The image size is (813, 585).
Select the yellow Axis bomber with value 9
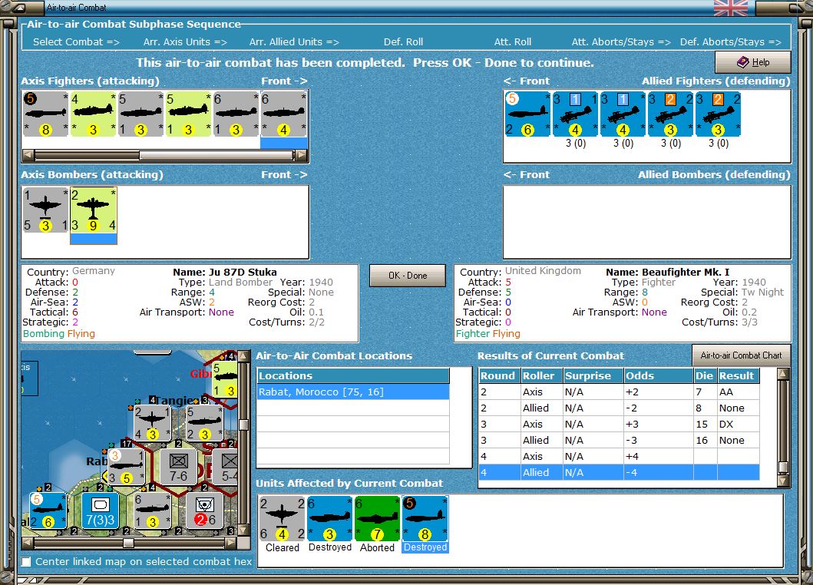click(x=93, y=210)
